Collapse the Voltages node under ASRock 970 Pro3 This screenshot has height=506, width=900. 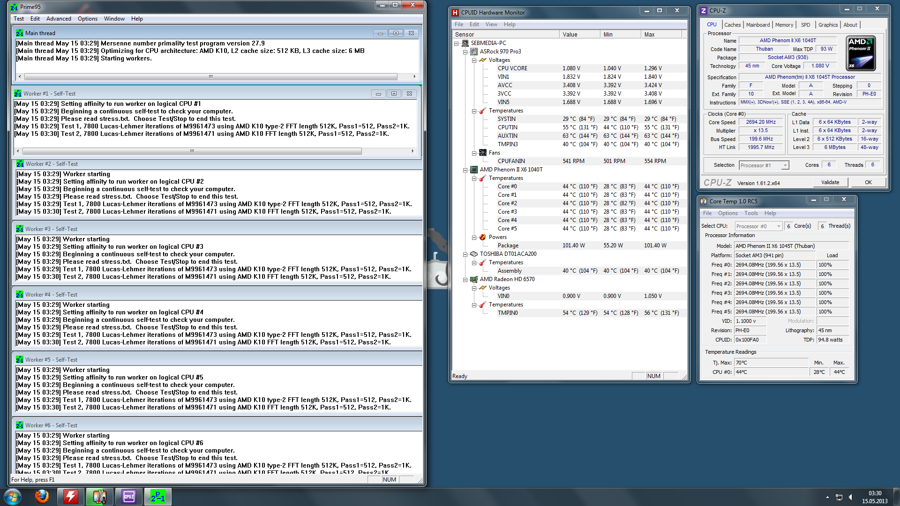(474, 60)
